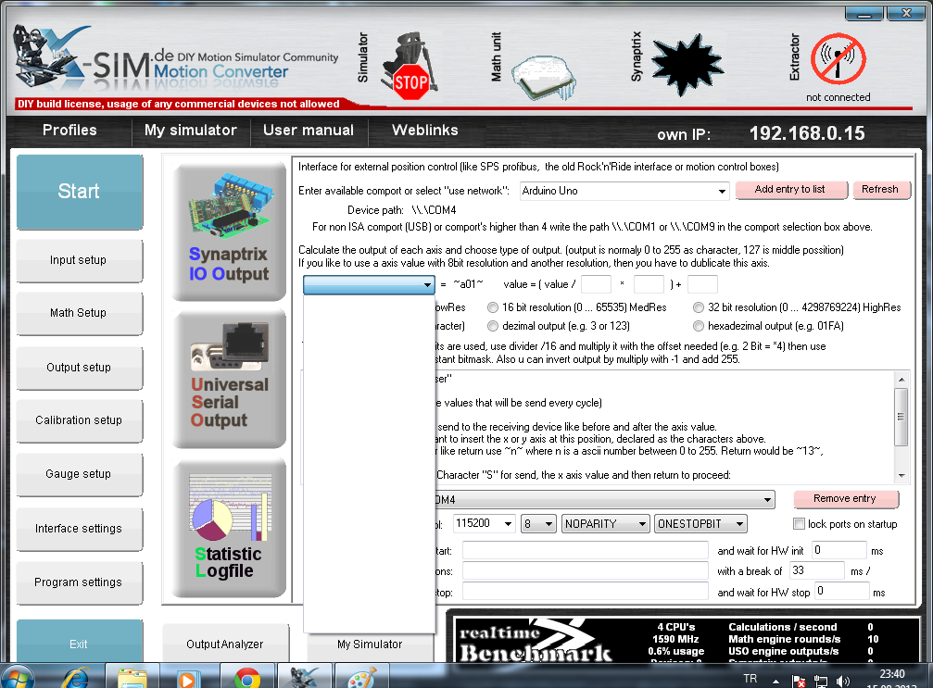Open the My simulator menu

tap(191, 131)
